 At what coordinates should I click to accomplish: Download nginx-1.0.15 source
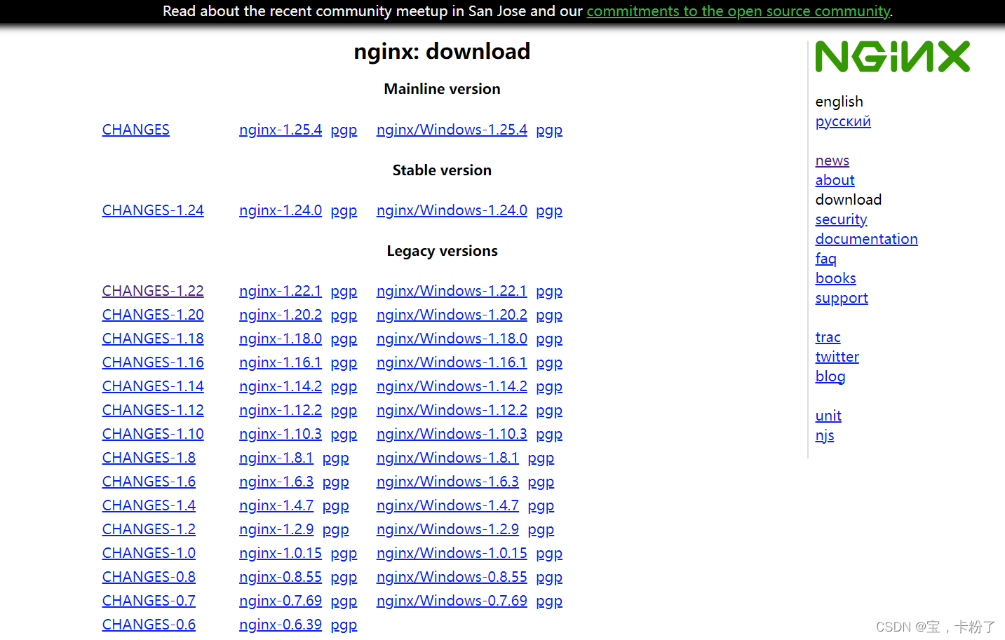(x=281, y=553)
